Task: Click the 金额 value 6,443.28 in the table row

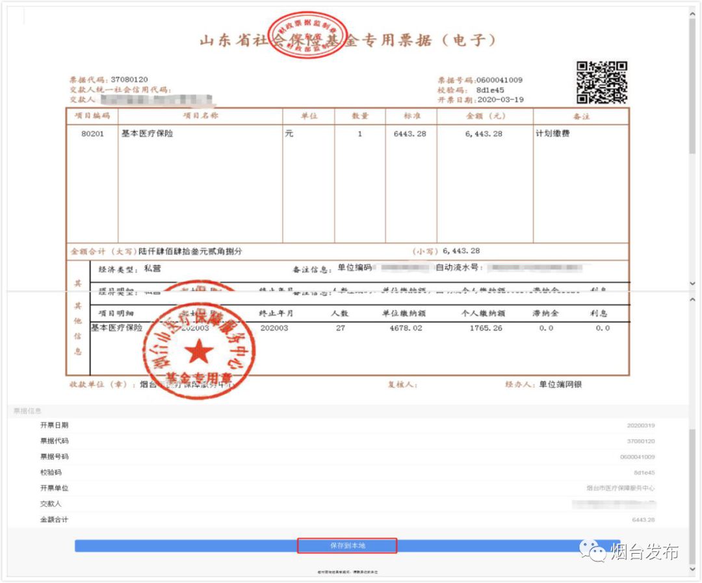Action: coord(484,133)
